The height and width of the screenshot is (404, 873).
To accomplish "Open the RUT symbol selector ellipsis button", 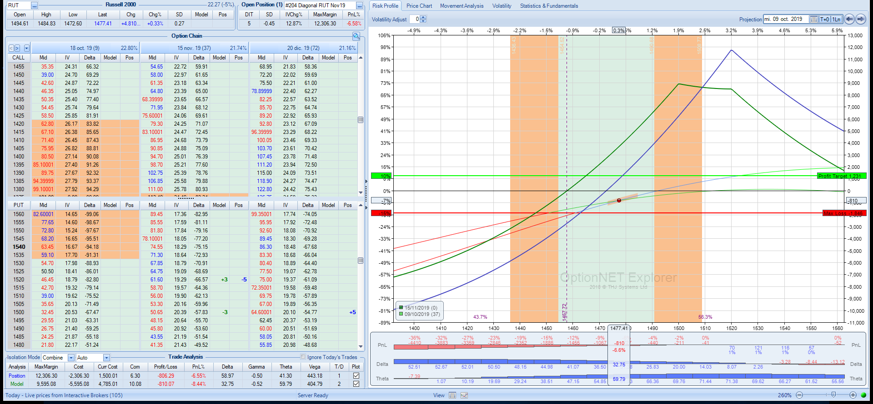I will tap(35, 5).
